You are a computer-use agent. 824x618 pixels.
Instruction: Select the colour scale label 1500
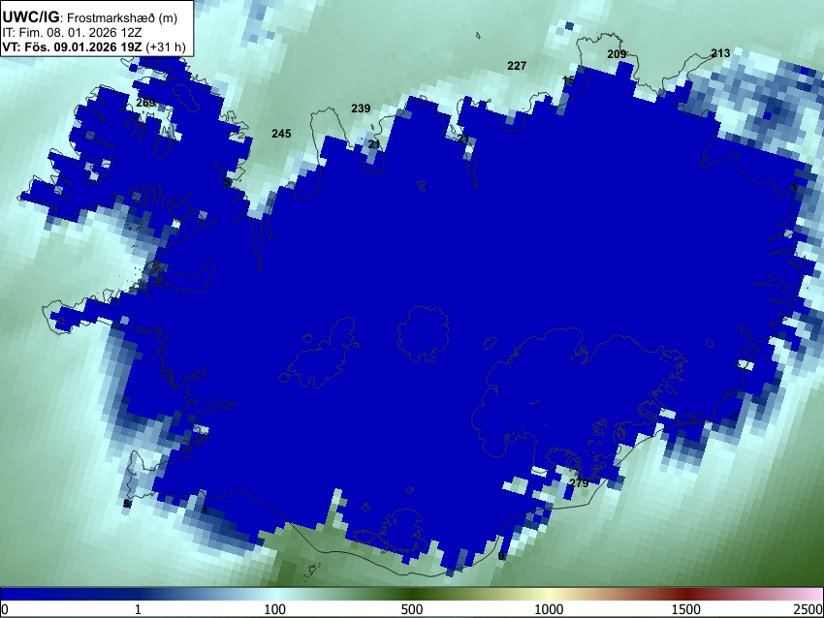pos(686,609)
